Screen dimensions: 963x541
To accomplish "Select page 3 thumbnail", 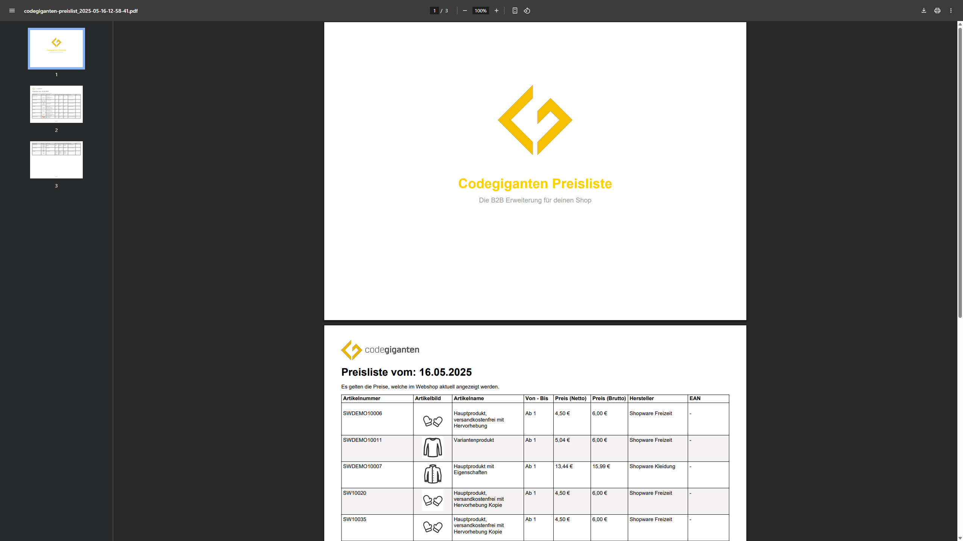I will [56, 160].
